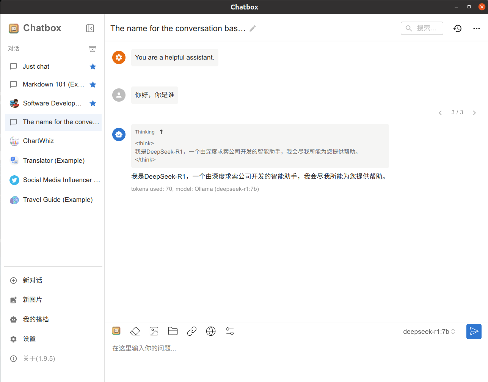
Task: Open the three-dot more options menu
Action: [x=477, y=28]
